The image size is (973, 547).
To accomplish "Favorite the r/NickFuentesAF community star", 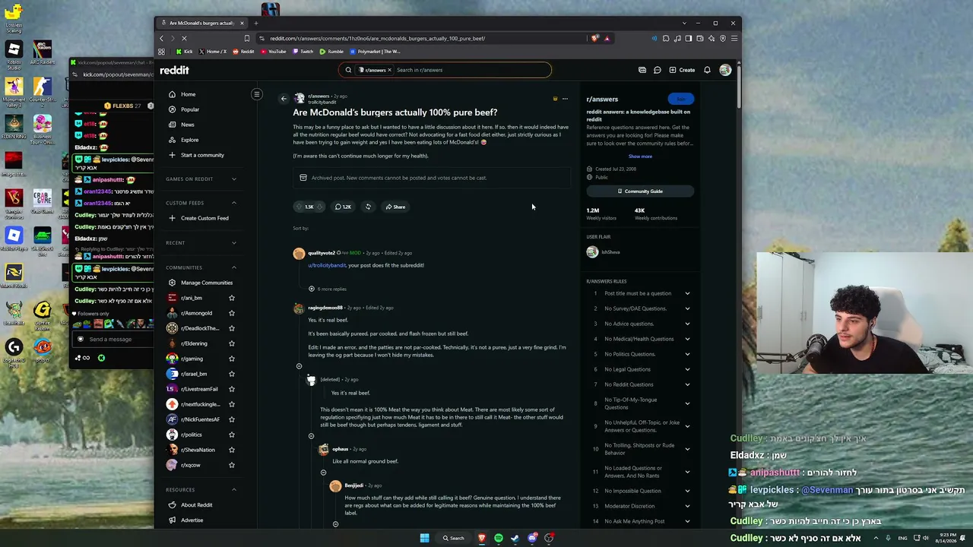I will coord(232,419).
